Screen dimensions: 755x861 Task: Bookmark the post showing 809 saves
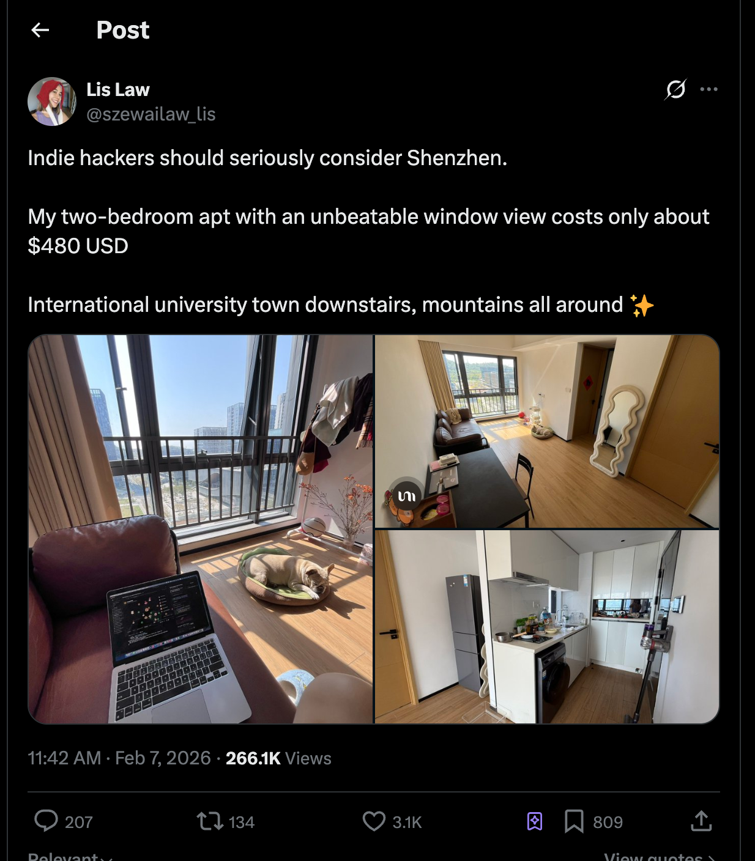[x=574, y=821]
